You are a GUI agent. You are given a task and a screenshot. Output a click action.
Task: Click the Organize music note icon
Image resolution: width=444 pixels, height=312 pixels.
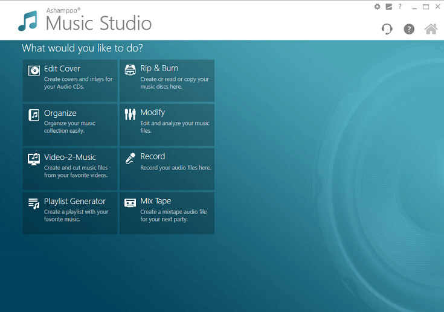click(x=34, y=115)
